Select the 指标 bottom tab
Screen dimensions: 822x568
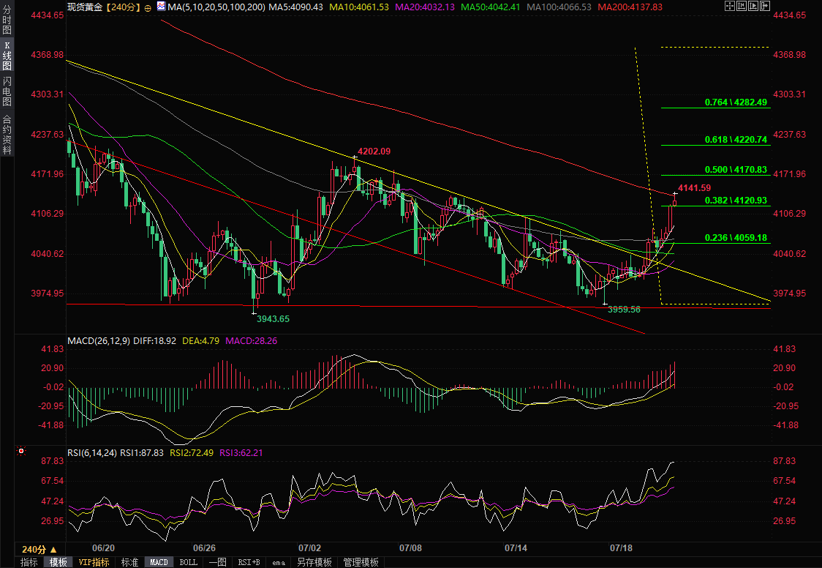click(29, 562)
